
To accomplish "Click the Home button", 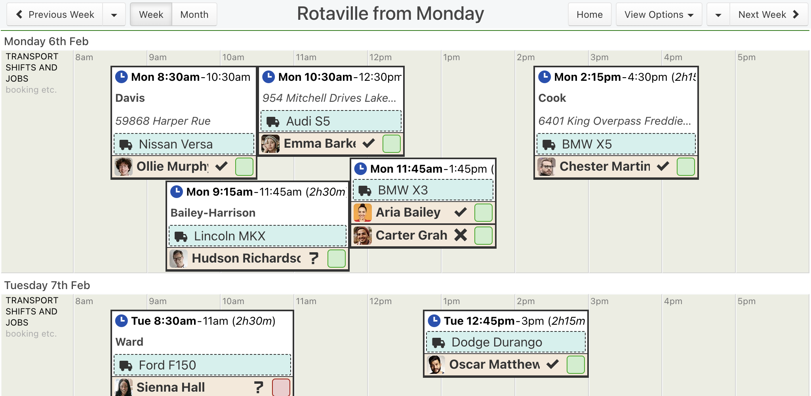I will pos(590,15).
